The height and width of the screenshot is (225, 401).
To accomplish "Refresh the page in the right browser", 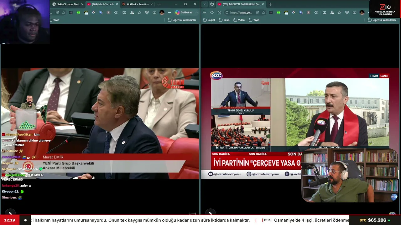I will (x=212, y=12).
